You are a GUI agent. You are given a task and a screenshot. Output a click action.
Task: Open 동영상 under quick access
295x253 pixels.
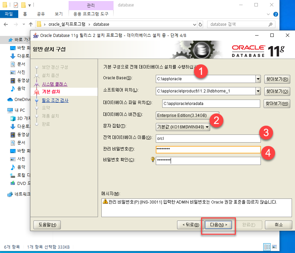pos(20,81)
